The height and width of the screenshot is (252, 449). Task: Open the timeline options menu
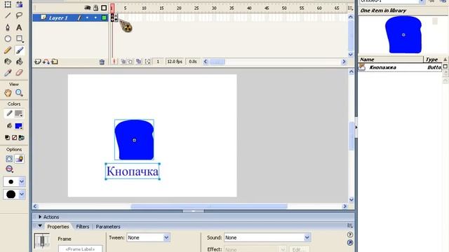pos(350,8)
